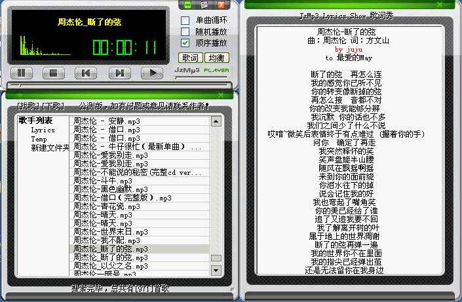Click lyric line 断了的弦再弹一遍
462x302 pixels.
point(346,245)
